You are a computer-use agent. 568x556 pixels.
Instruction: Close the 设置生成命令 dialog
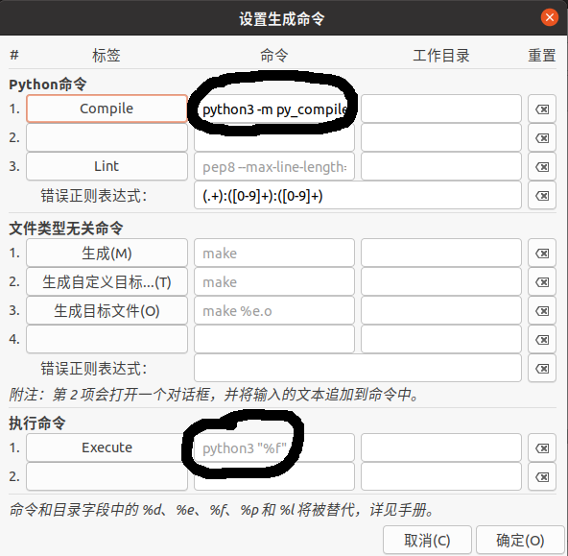(x=550, y=17)
